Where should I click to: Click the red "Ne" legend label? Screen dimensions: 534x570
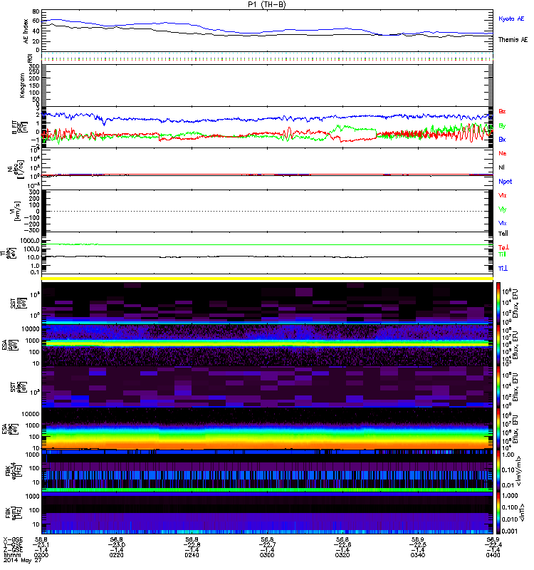click(503, 153)
